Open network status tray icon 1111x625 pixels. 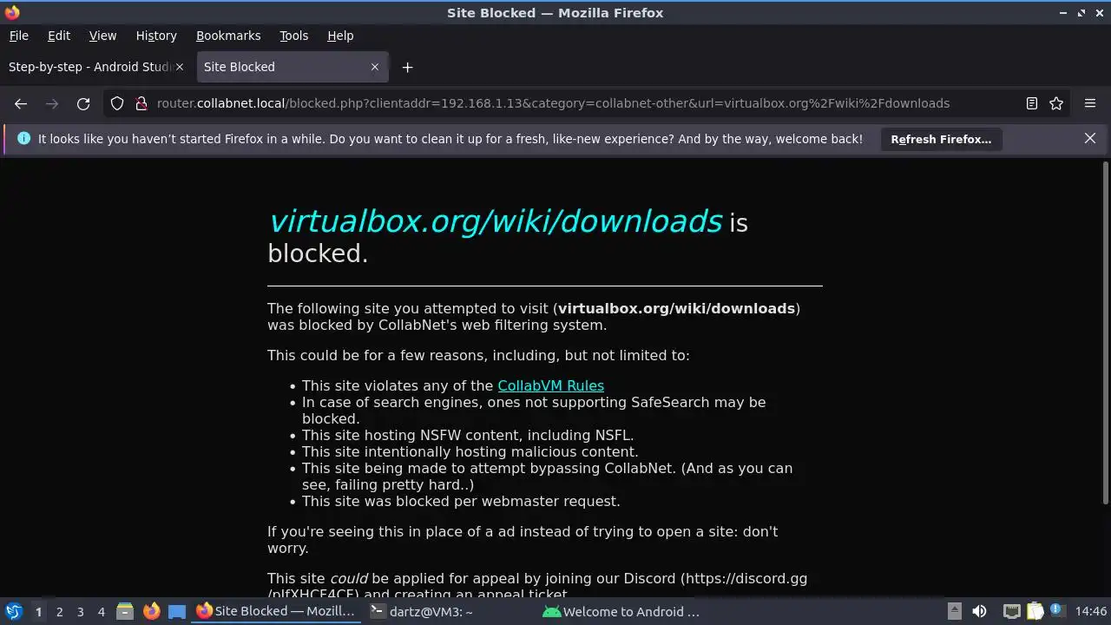(x=1011, y=611)
